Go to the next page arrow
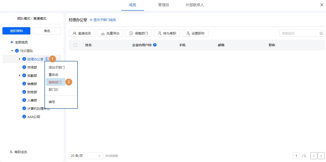Screen dimensions: 326x162 pos(321,155)
